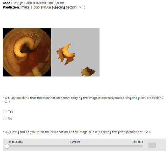This screenshot has width=168, height=152.
Task: Click the question 35 text
Action: click(73, 132)
